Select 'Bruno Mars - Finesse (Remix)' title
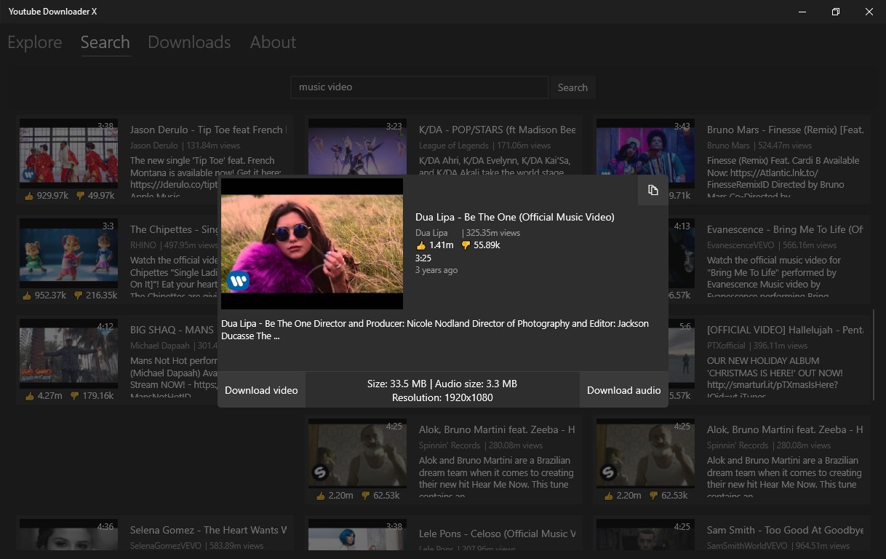This screenshot has height=559, width=886. pos(785,130)
